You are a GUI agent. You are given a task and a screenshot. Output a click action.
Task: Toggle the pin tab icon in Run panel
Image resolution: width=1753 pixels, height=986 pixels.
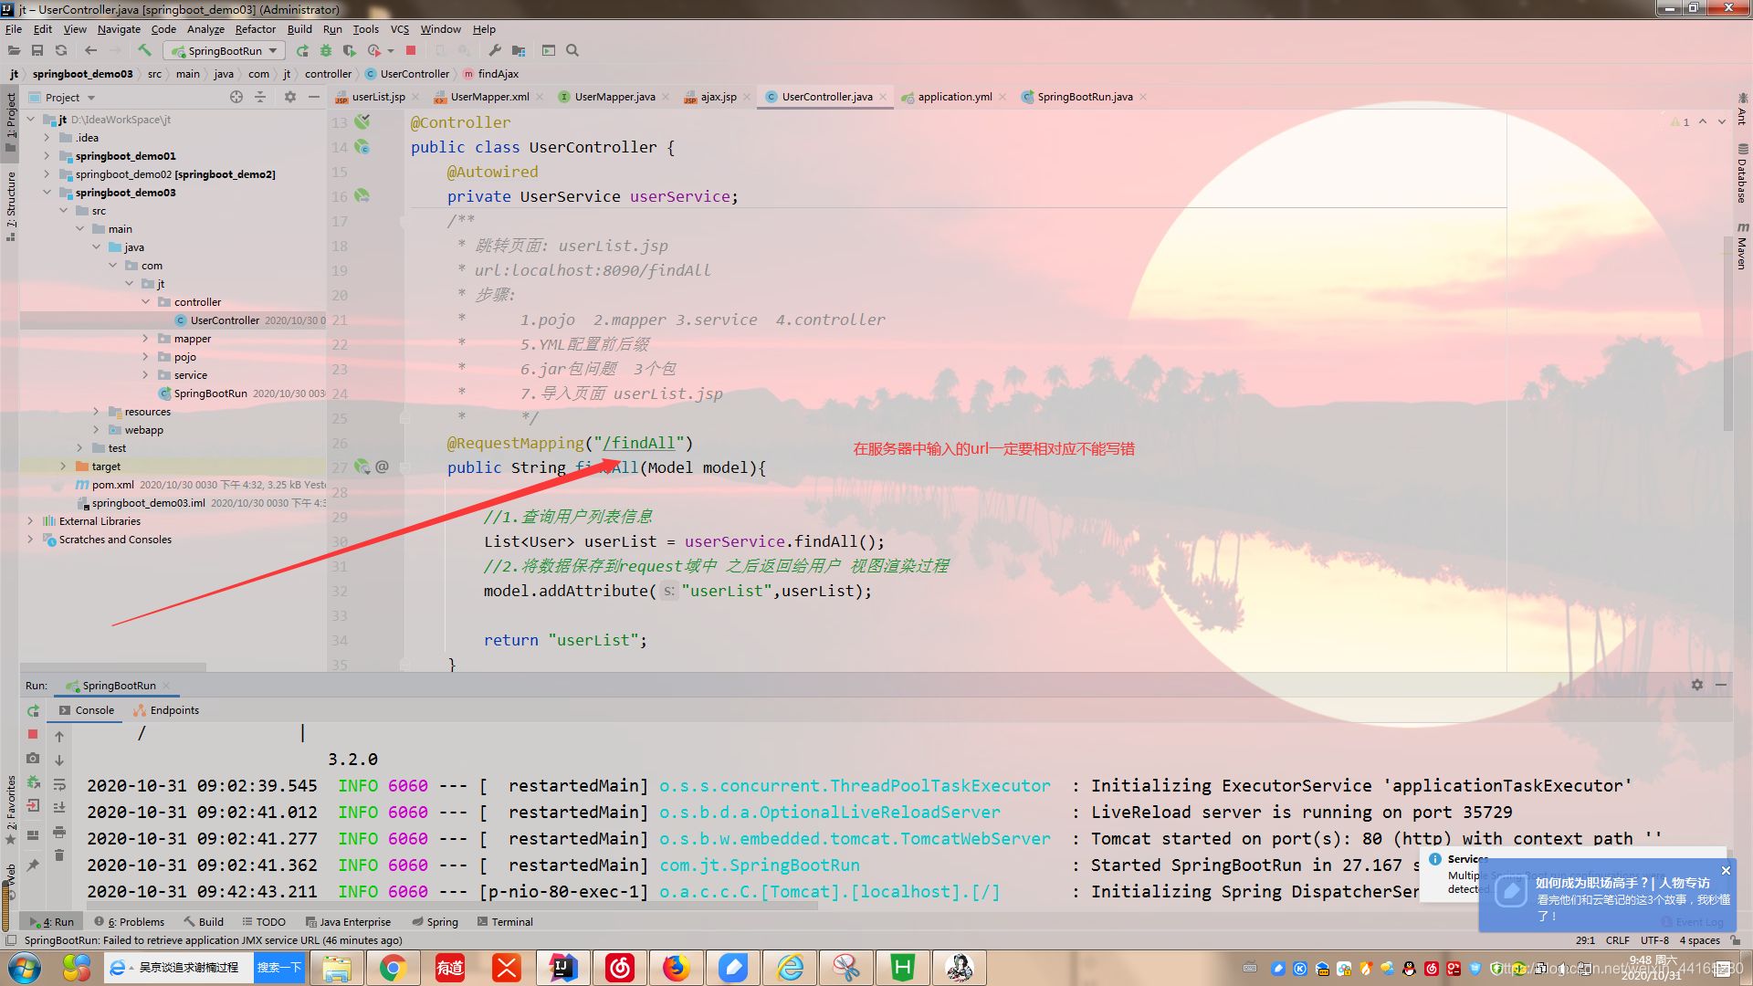pyautogui.click(x=33, y=865)
